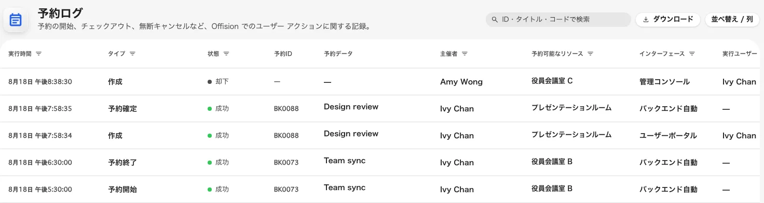Image resolution: width=764 pixels, height=203 pixels.
Task: Click the 予約ログ page title
Action: (x=60, y=13)
